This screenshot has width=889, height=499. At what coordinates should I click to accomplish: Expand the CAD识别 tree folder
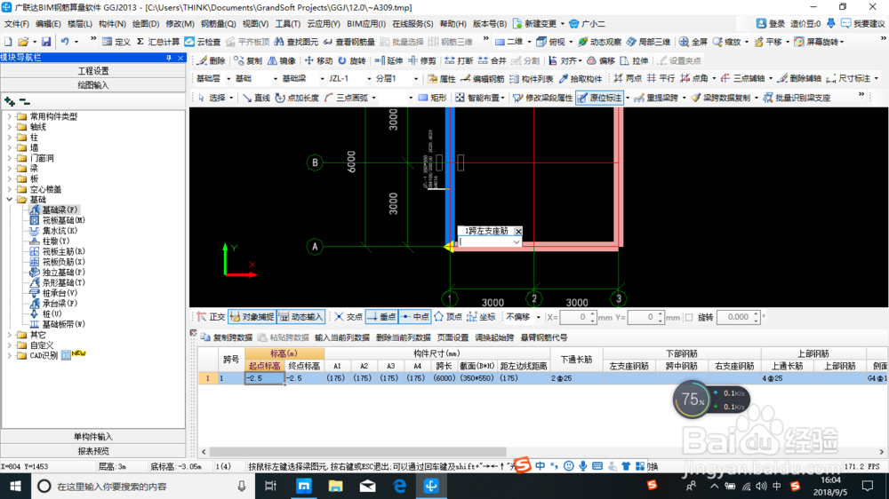[9, 356]
